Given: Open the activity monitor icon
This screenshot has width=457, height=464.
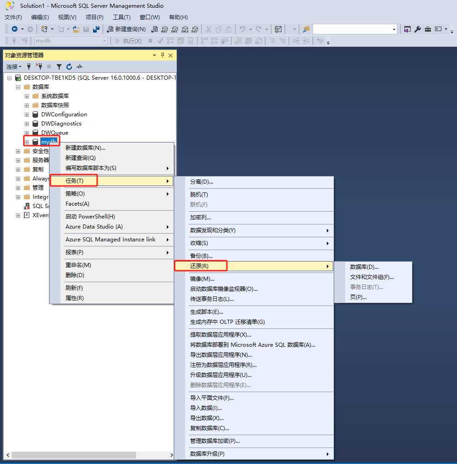Looking at the screenshot, I should 278,29.
